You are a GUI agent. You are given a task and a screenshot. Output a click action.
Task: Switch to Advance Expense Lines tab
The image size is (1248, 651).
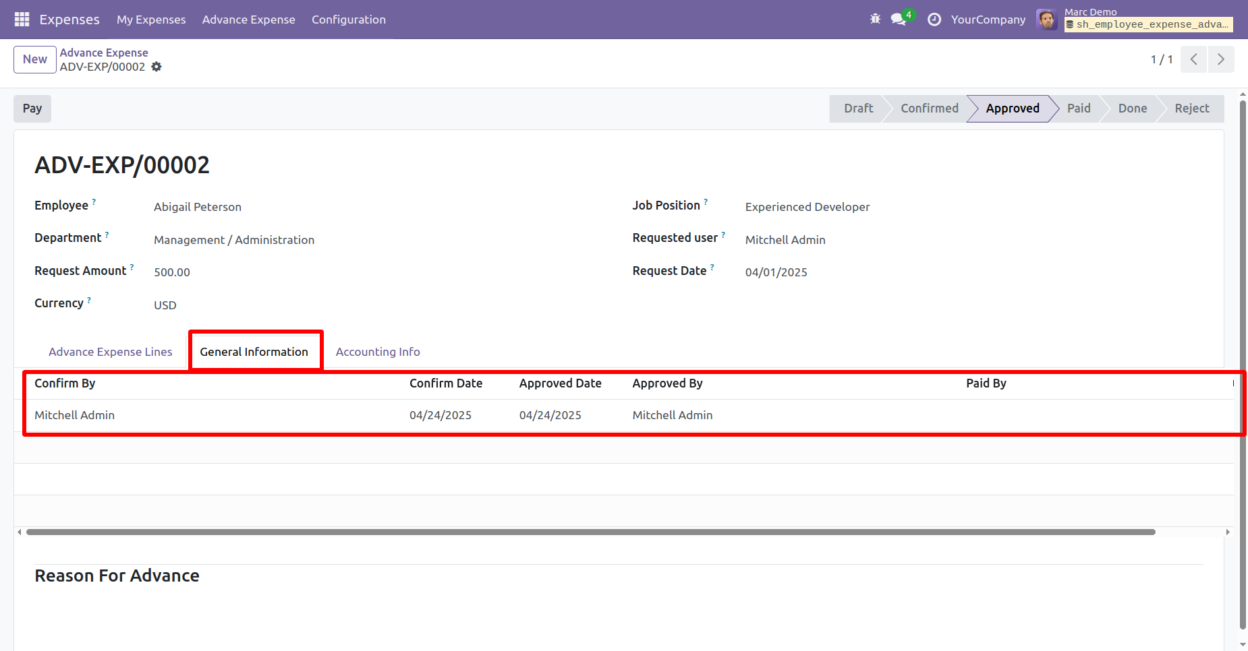tap(110, 352)
